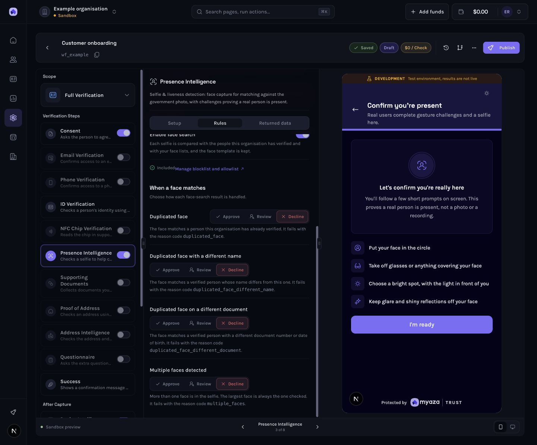Image resolution: width=537 pixels, height=445 pixels.
Task: Click the N avatar at sidebar bottom
Action: pos(14,431)
